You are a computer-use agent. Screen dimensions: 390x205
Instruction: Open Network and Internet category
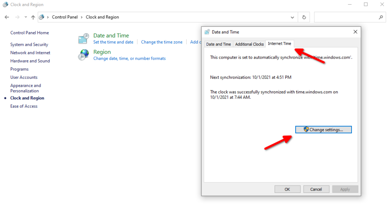[30, 53]
